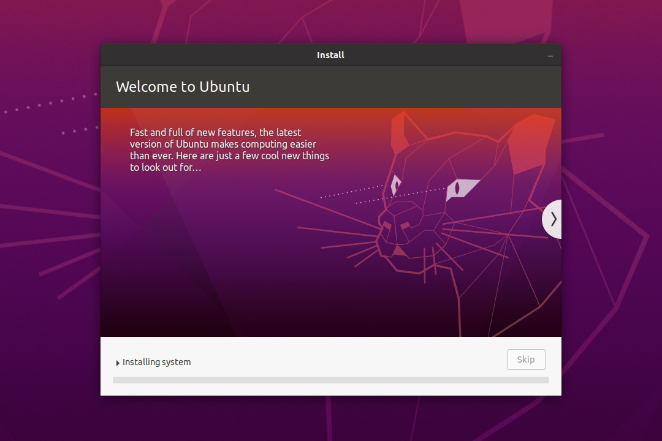The width and height of the screenshot is (662, 441).
Task: Click the installation progress bar
Action: (330, 380)
